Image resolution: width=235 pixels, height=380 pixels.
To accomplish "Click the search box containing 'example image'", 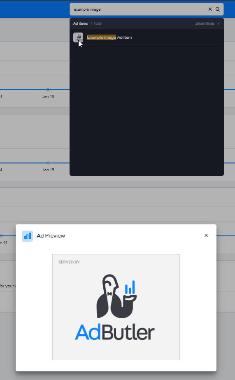I will (x=147, y=9).
